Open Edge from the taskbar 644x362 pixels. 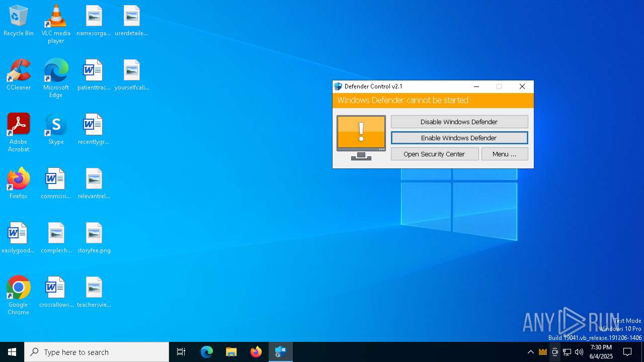point(207,352)
